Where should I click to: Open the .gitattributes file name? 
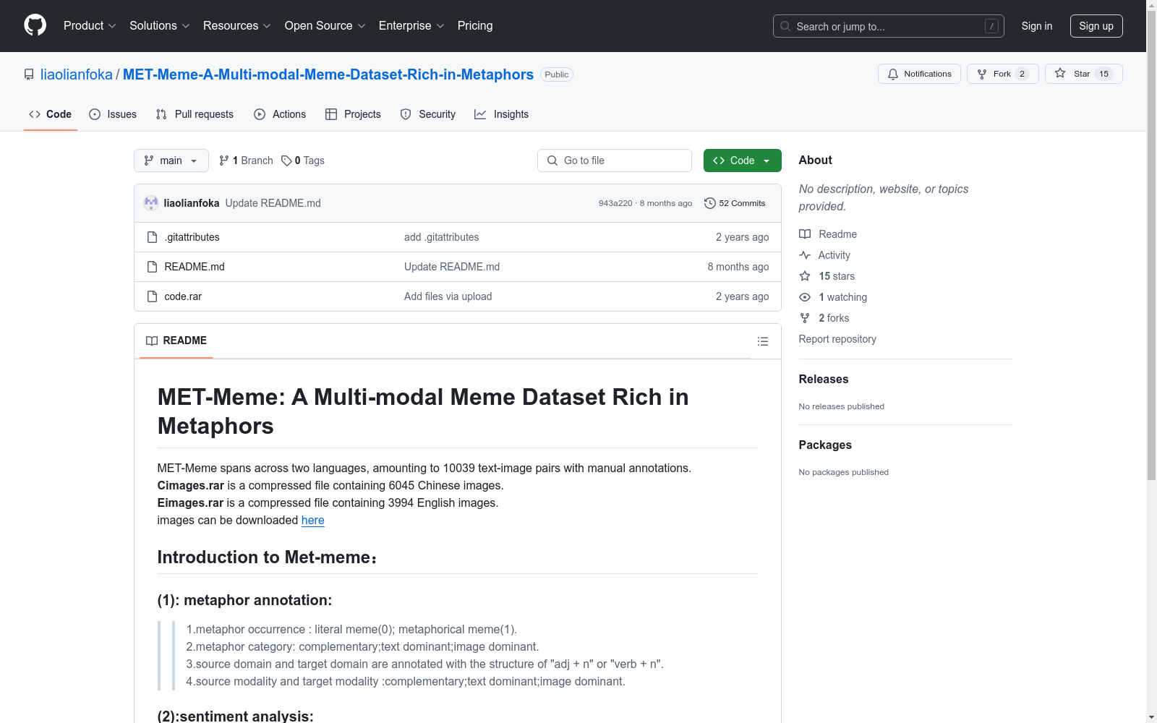point(192,237)
